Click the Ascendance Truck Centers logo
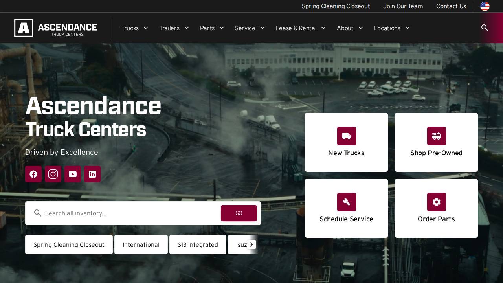Screen dimensions: 503x283 pyautogui.click(x=55, y=28)
